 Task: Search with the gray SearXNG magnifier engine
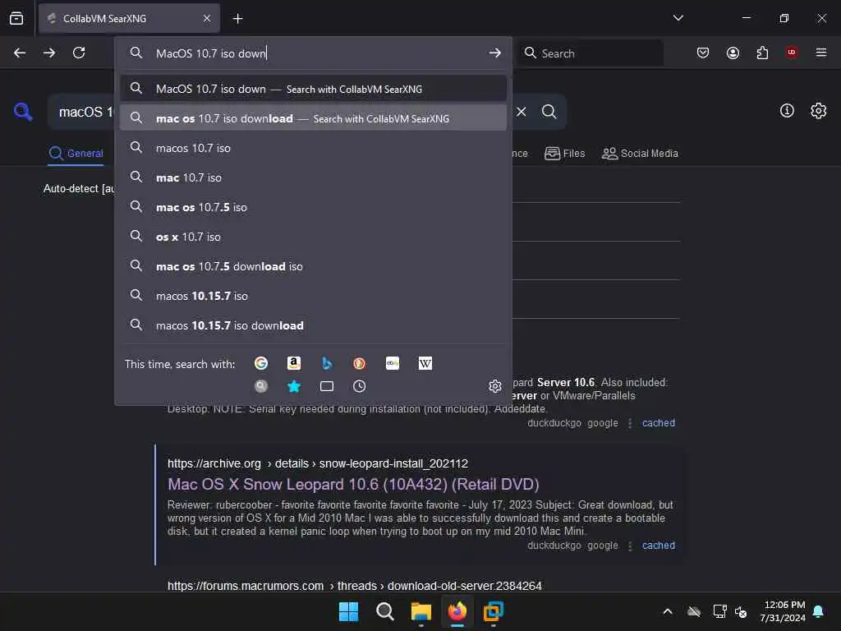[261, 386]
